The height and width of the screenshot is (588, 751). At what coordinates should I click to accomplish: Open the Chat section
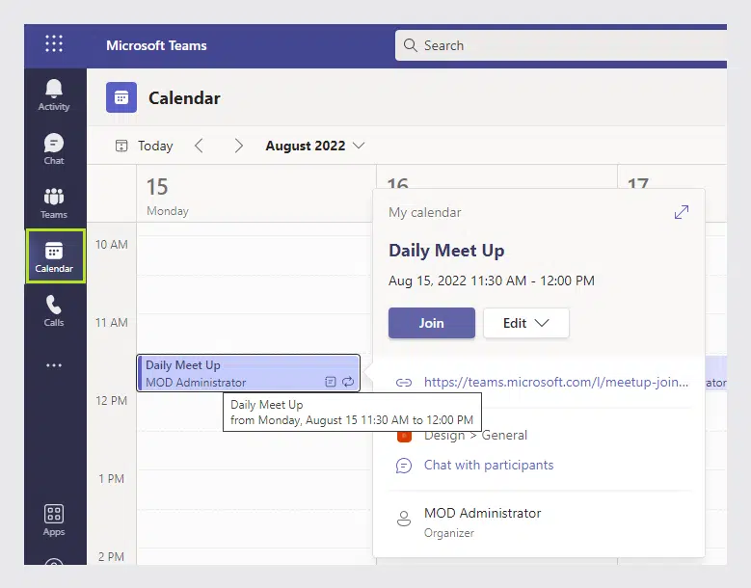click(x=54, y=149)
